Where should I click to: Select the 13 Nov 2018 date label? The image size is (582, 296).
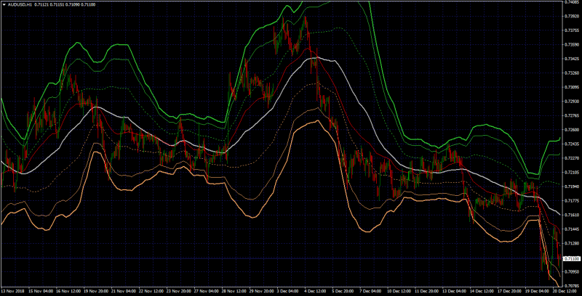pyautogui.click(x=11, y=291)
